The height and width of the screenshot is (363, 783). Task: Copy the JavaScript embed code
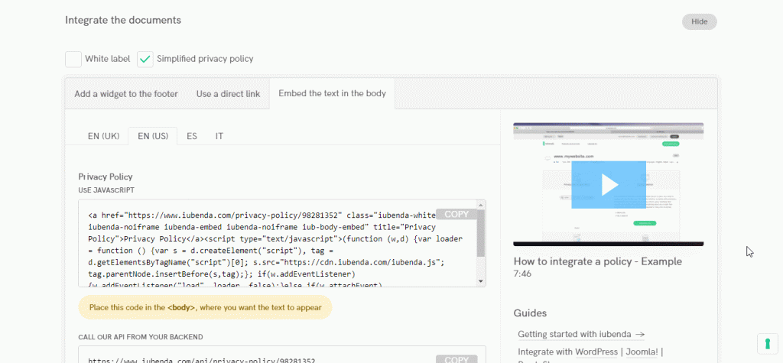[x=456, y=215]
